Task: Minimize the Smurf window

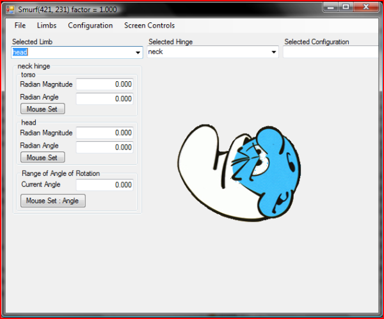Action: pyautogui.click(x=331, y=7)
